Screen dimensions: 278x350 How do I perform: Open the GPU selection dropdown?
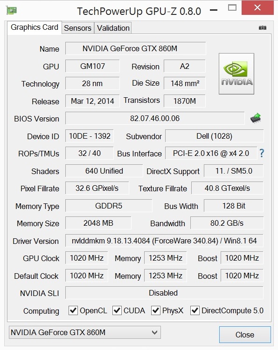pyautogui.click(x=85, y=332)
